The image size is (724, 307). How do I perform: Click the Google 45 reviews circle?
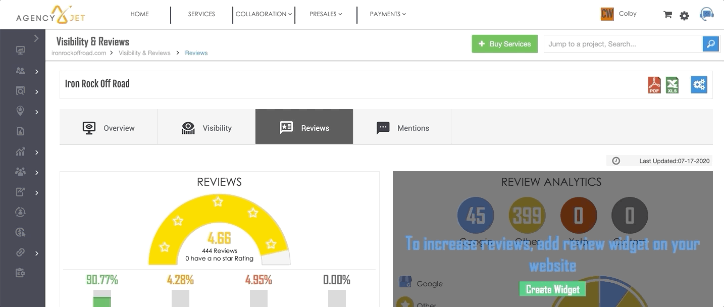tap(476, 216)
